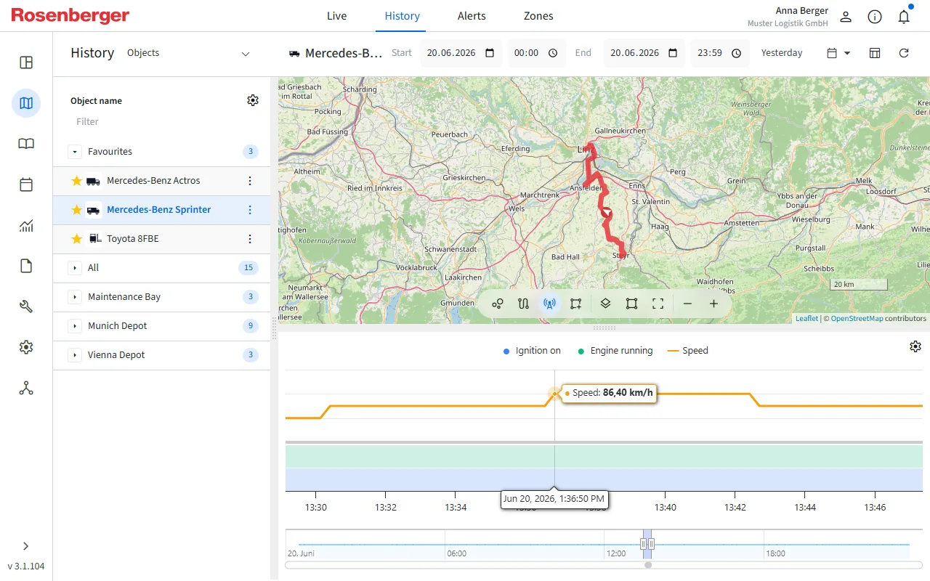Screen dimensions: 930x581
Task: Open the Objects dropdown
Action: (188, 53)
